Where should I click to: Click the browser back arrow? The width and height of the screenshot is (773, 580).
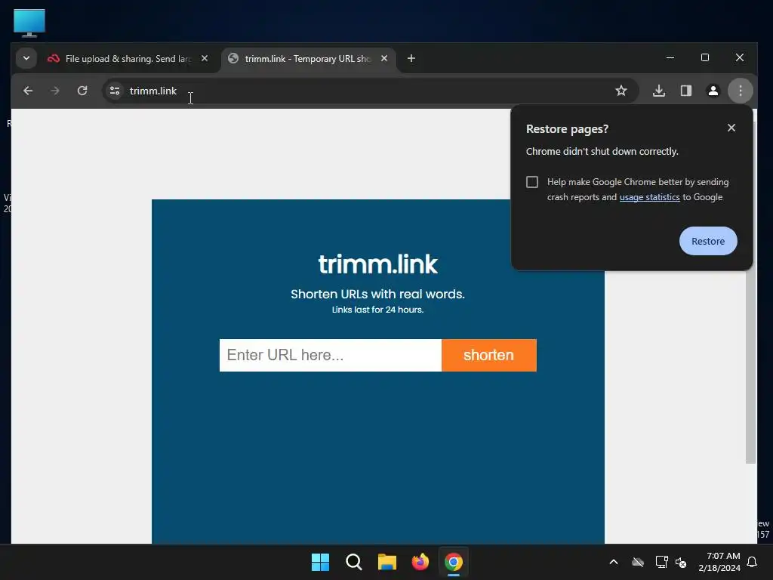(28, 91)
